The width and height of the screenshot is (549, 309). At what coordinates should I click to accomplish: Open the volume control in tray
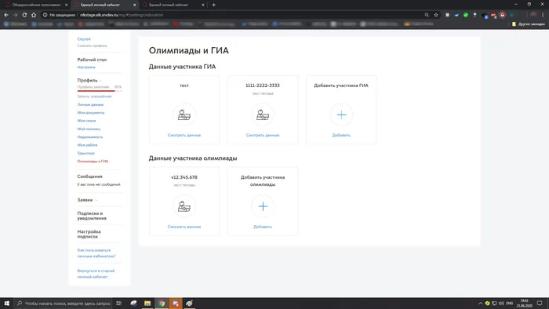(x=501, y=304)
